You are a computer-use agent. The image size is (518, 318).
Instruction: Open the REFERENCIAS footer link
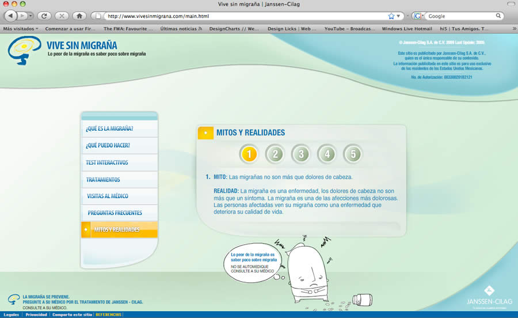point(108,315)
